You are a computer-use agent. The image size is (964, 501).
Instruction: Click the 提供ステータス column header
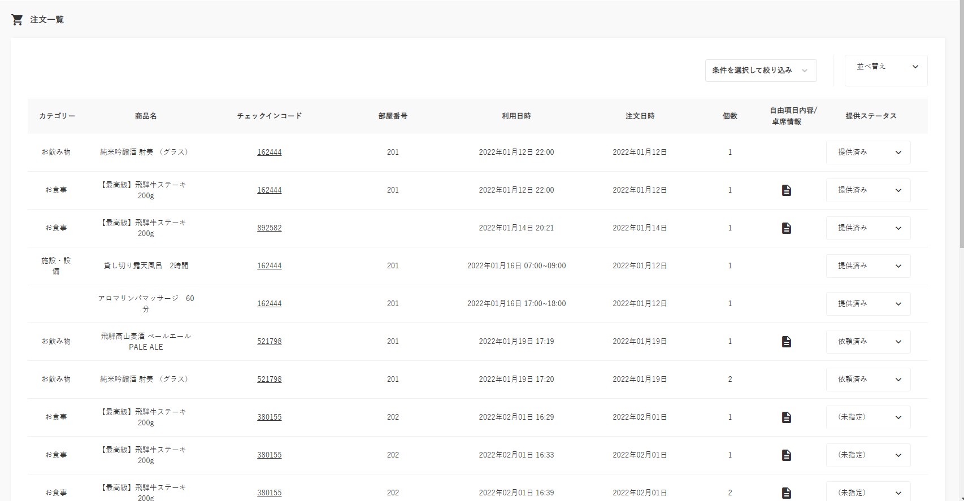pyautogui.click(x=870, y=116)
